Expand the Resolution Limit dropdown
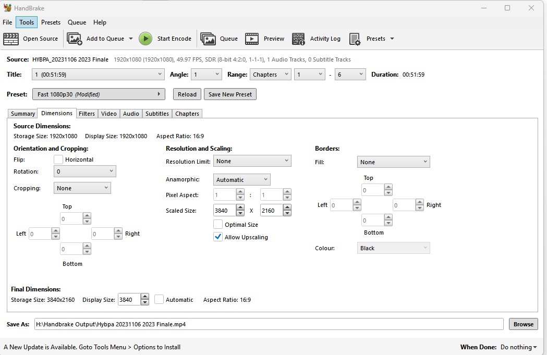547x355 pixels. point(252,162)
